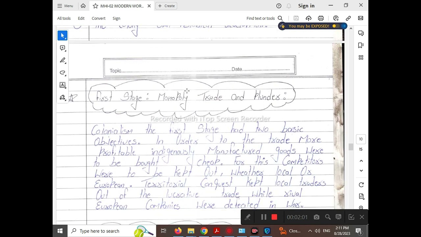Open the Action Center notifications
Viewport: 421px width, 237px height.
click(359, 231)
